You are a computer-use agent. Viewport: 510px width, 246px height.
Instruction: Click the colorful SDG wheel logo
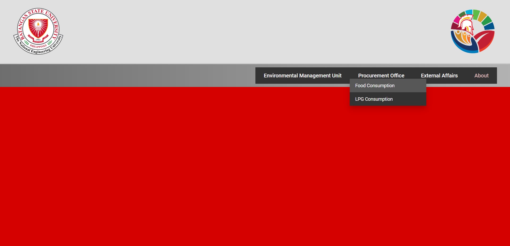tap(473, 31)
